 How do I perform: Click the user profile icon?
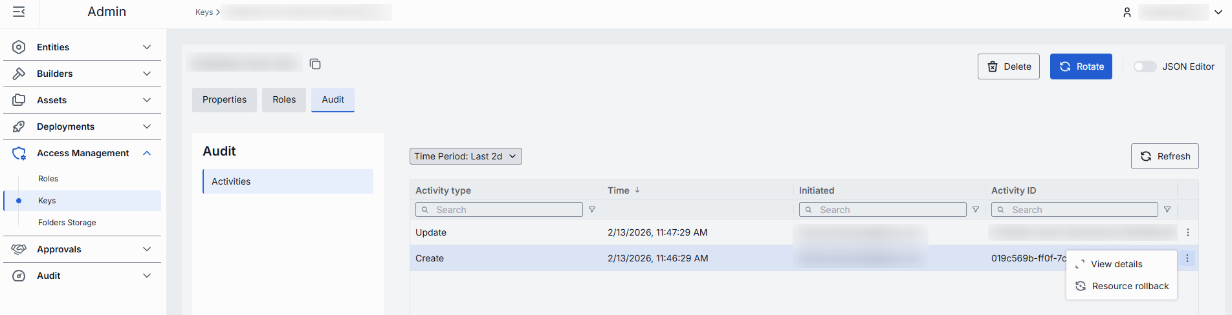point(1127,12)
